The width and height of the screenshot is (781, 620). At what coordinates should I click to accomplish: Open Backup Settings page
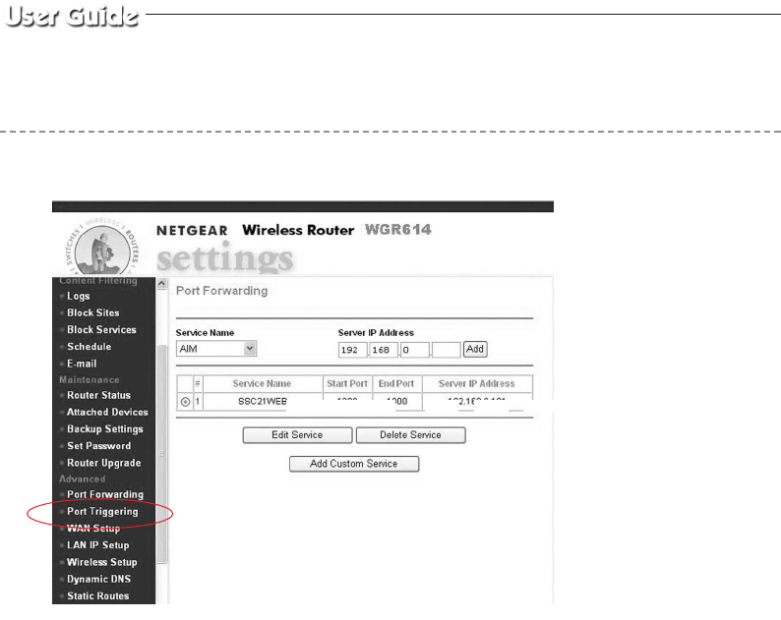(x=105, y=429)
